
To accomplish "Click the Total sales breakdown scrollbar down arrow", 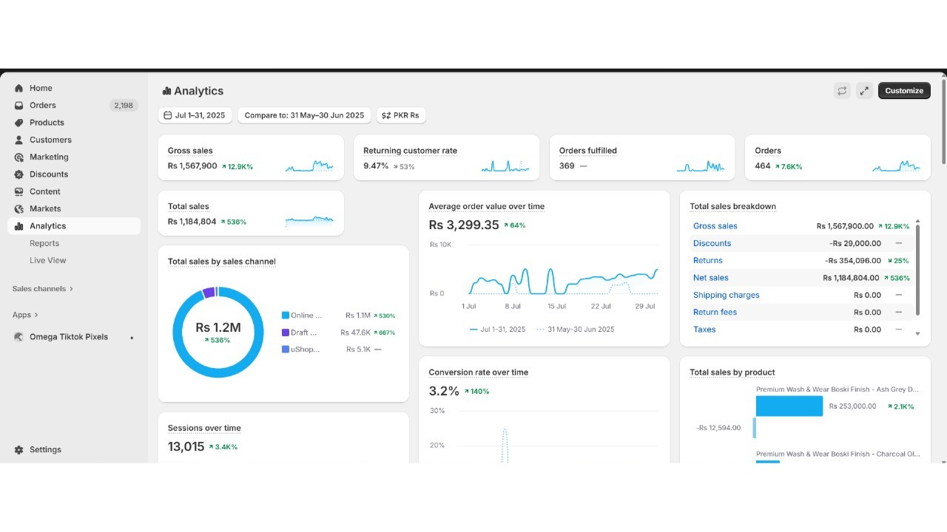I will click(918, 334).
